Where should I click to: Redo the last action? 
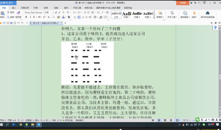pos(22,23)
